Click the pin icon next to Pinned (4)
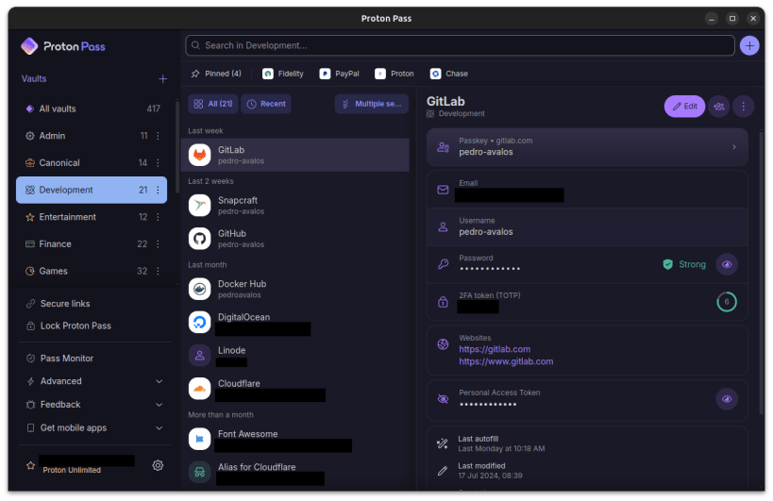This screenshot has height=501, width=773. [x=195, y=74]
